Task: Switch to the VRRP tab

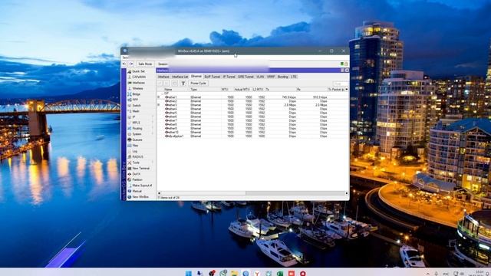Action: pyautogui.click(x=271, y=77)
